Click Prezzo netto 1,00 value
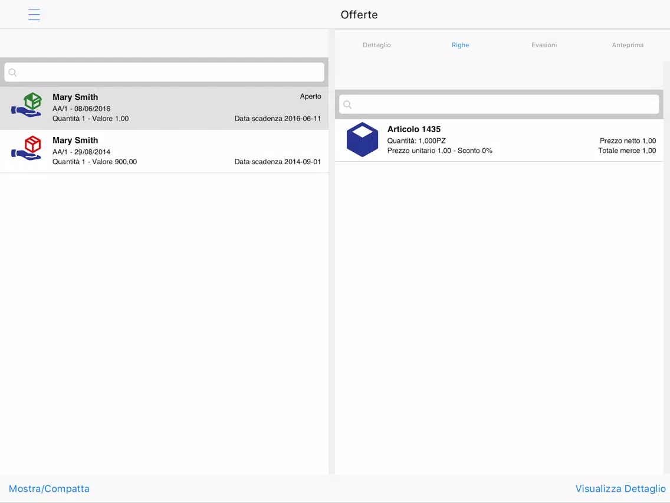The image size is (670, 503). pos(628,141)
